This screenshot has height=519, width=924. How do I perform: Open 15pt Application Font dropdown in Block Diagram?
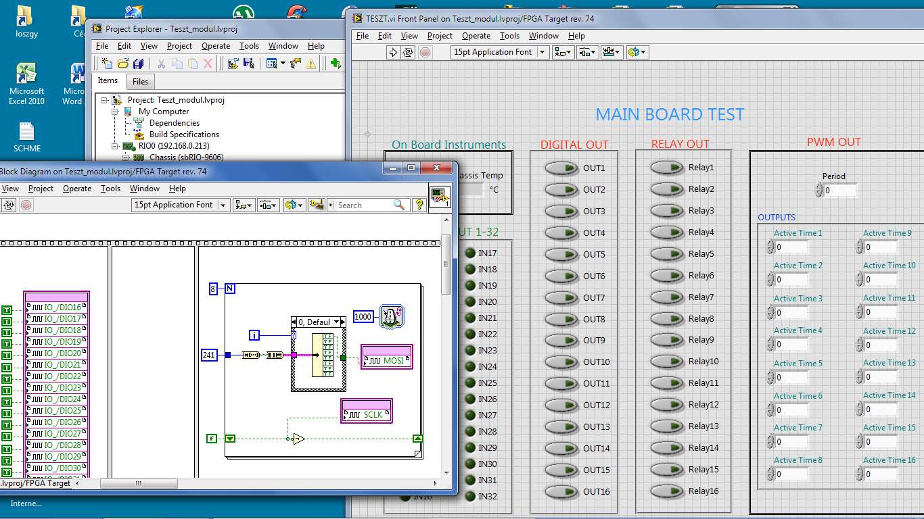coord(181,205)
